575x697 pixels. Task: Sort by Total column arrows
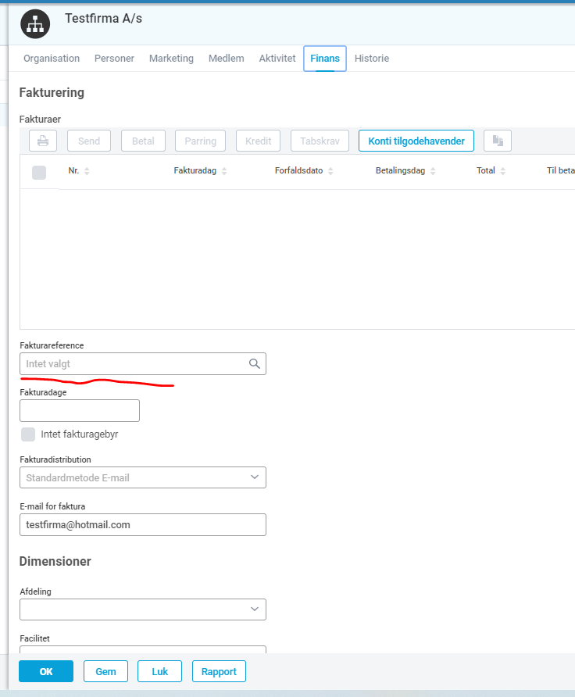click(503, 171)
